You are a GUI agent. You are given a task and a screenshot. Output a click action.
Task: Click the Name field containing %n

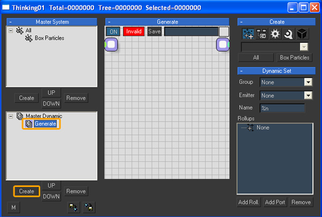(282, 108)
